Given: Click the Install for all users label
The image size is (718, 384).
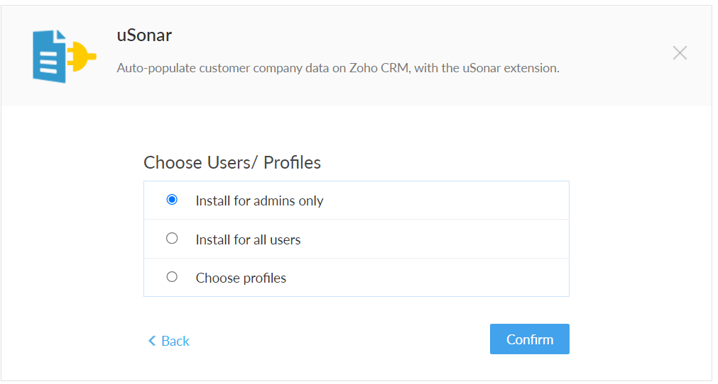Looking at the screenshot, I should [248, 240].
